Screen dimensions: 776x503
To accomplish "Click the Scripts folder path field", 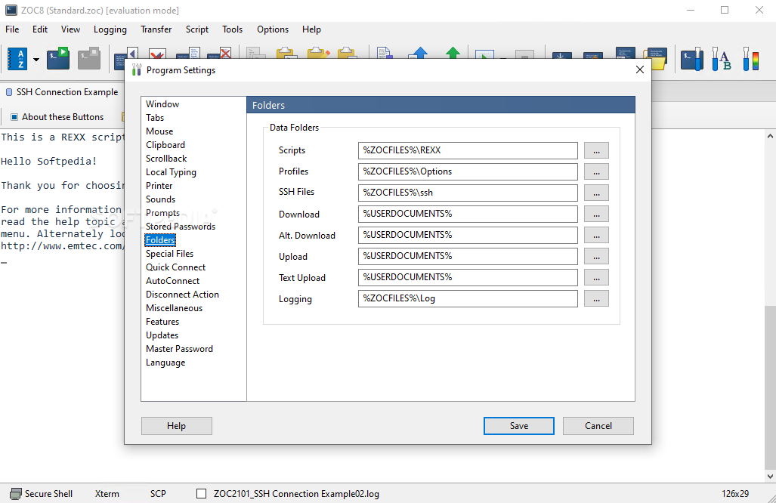I will point(468,150).
